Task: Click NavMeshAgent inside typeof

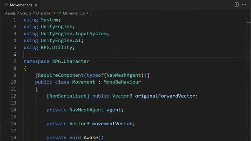Action: point(124,75)
